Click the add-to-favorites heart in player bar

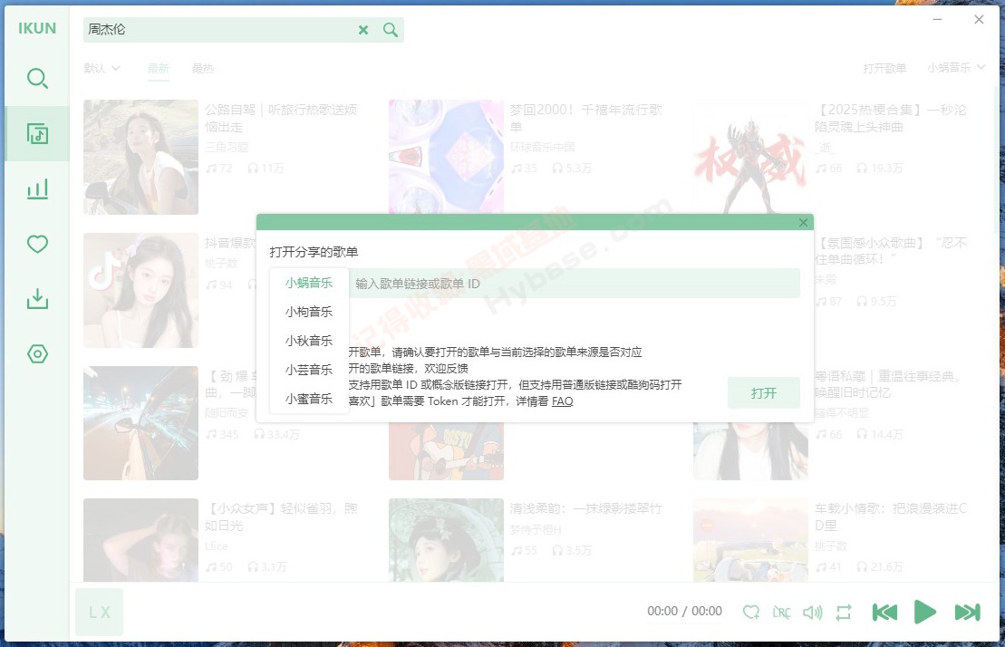click(x=751, y=613)
